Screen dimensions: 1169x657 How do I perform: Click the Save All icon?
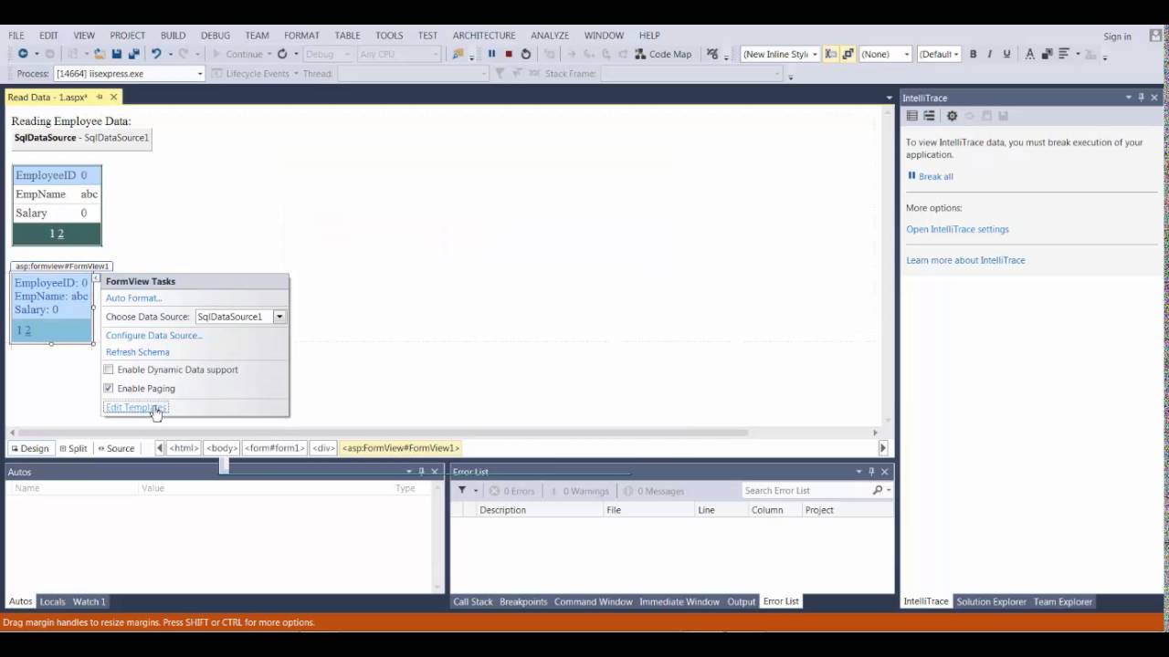(x=133, y=54)
